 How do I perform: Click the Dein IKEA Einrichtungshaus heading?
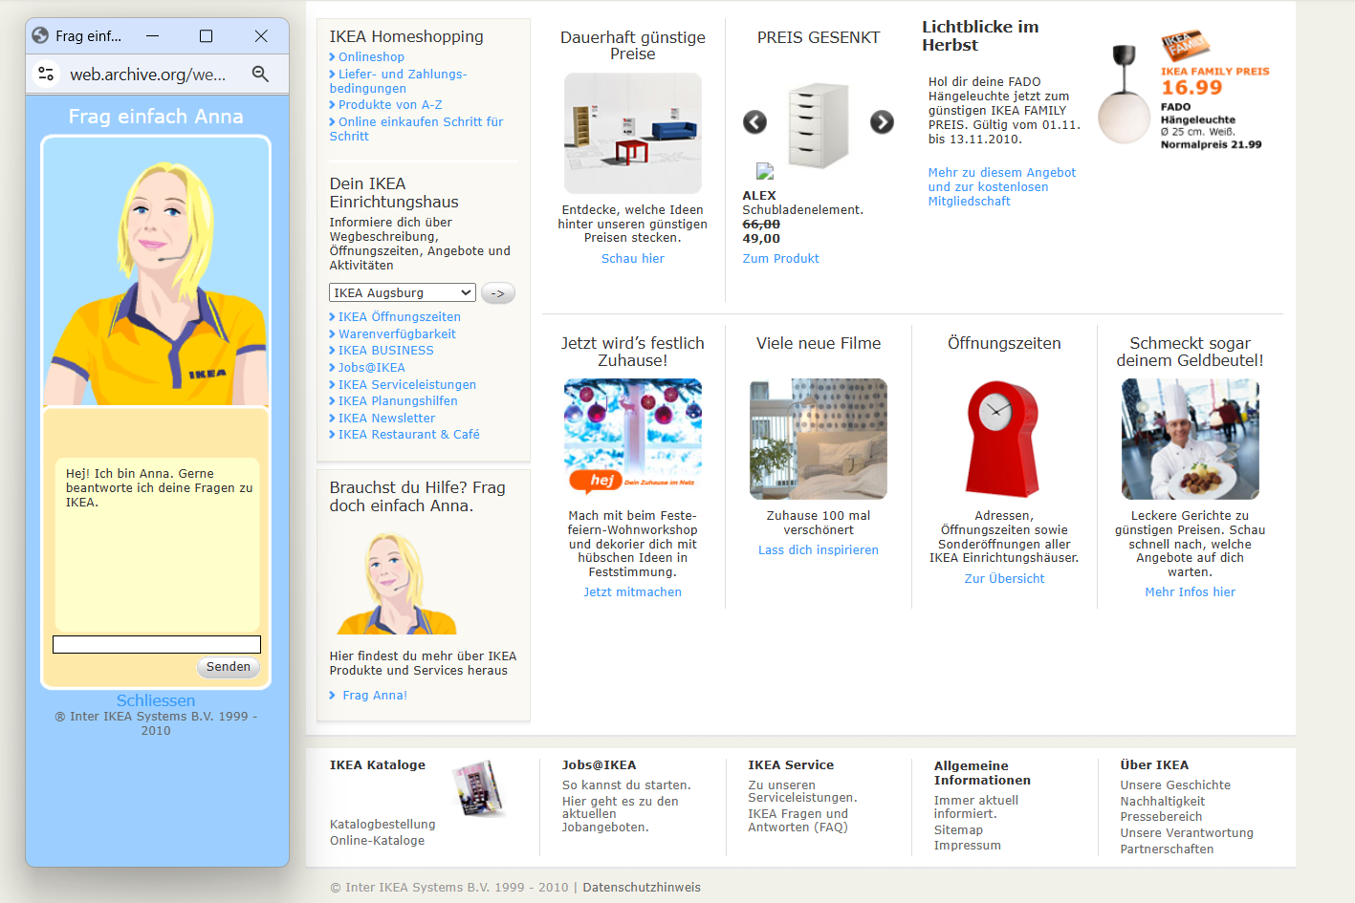[394, 193]
